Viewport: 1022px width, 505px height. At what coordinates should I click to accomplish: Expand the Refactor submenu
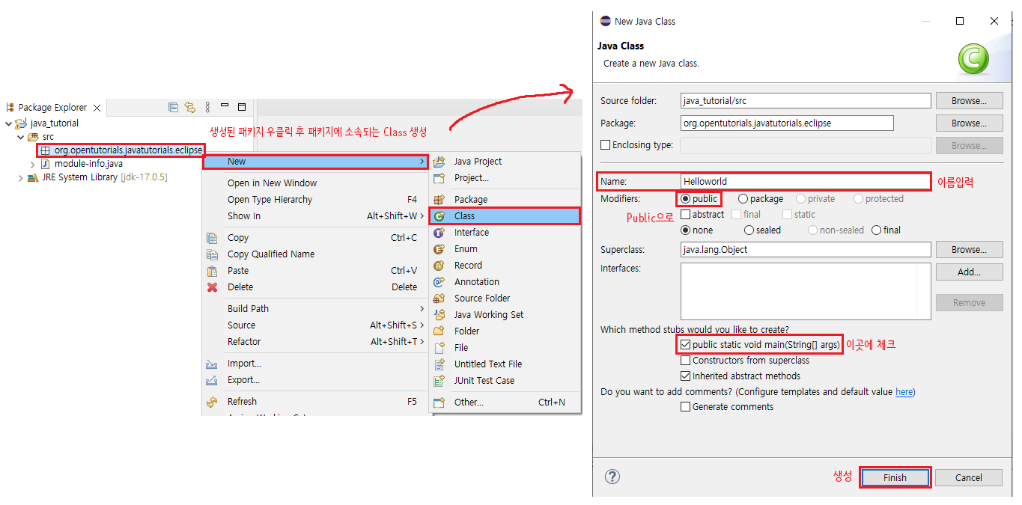(315, 342)
